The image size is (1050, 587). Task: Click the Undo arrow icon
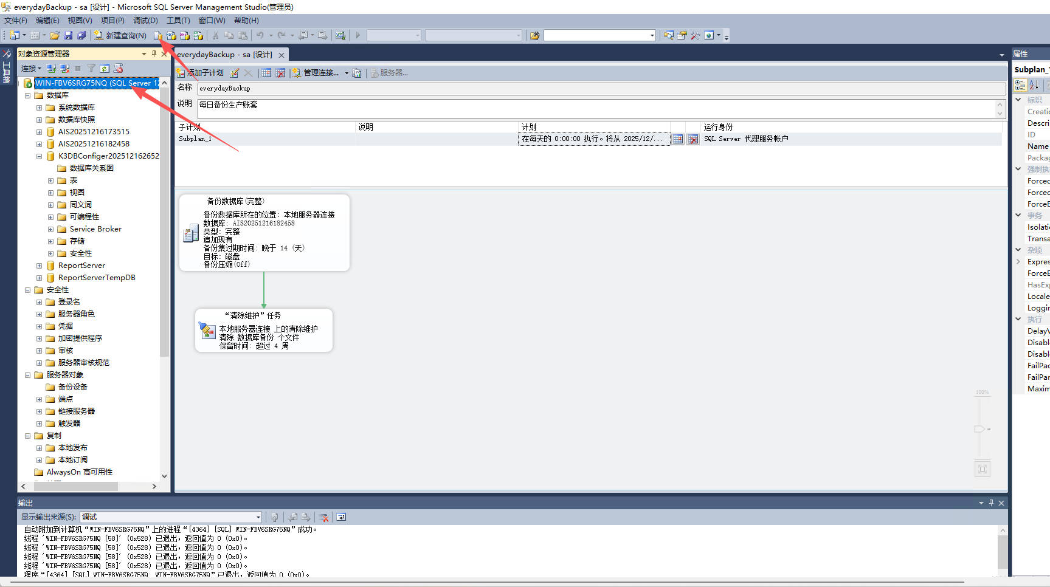point(260,35)
